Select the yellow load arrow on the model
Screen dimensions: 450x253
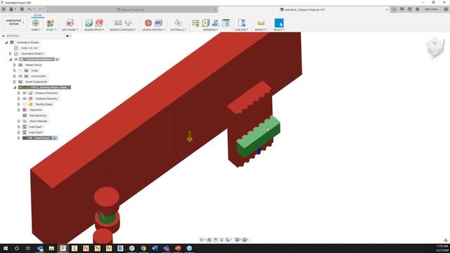pos(189,136)
